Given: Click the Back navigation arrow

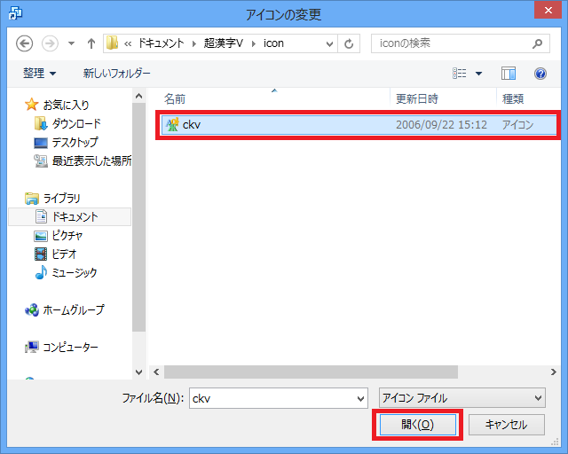Looking at the screenshot, I should coord(24,43).
